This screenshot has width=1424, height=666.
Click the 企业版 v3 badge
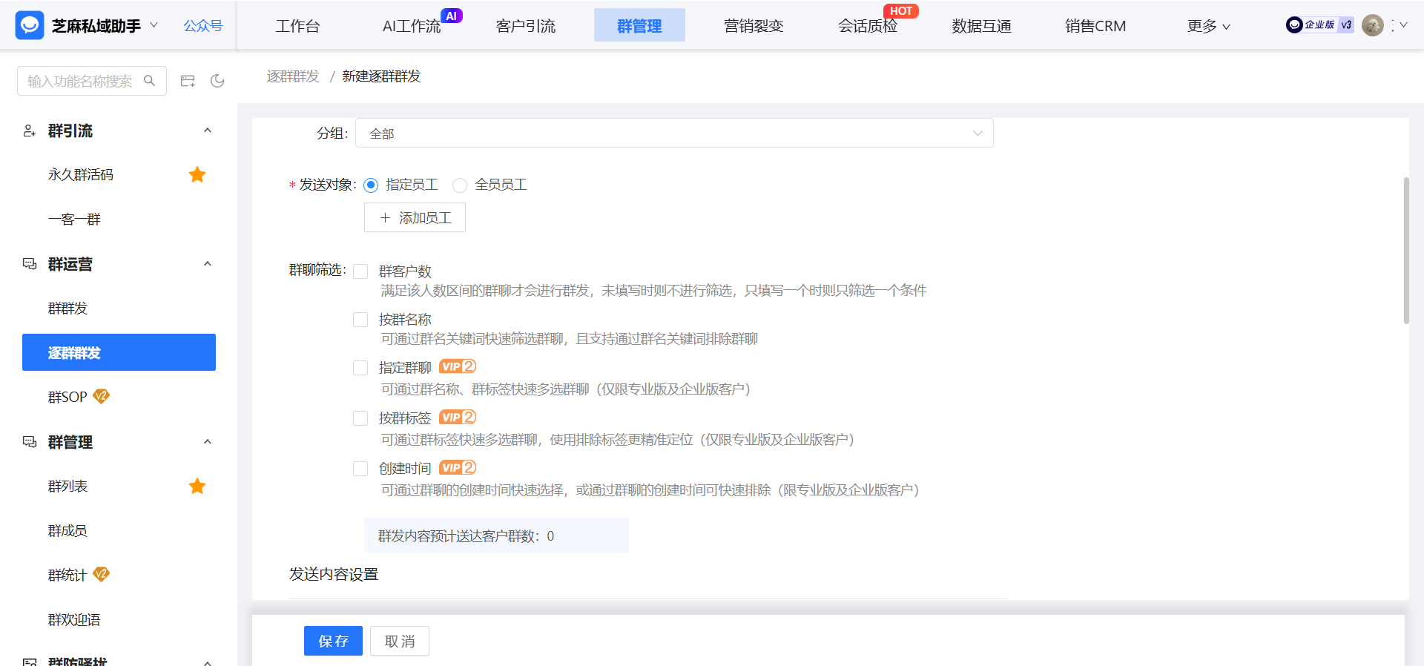(x=1320, y=25)
